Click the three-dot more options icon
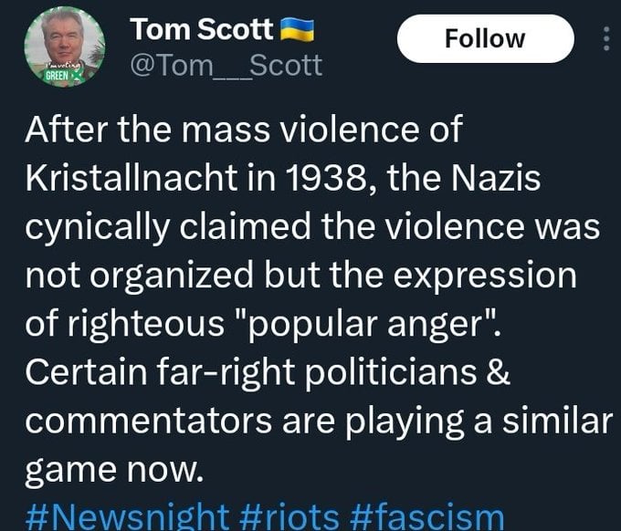Viewport: 621px width, 531px height. click(606, 38)
